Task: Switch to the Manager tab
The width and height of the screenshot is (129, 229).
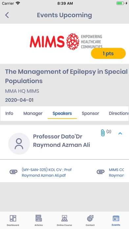Action: click(33, 113)
